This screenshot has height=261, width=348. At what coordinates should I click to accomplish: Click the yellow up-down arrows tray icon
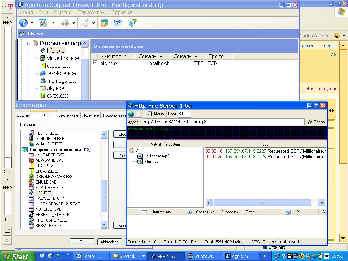[320, 256]
